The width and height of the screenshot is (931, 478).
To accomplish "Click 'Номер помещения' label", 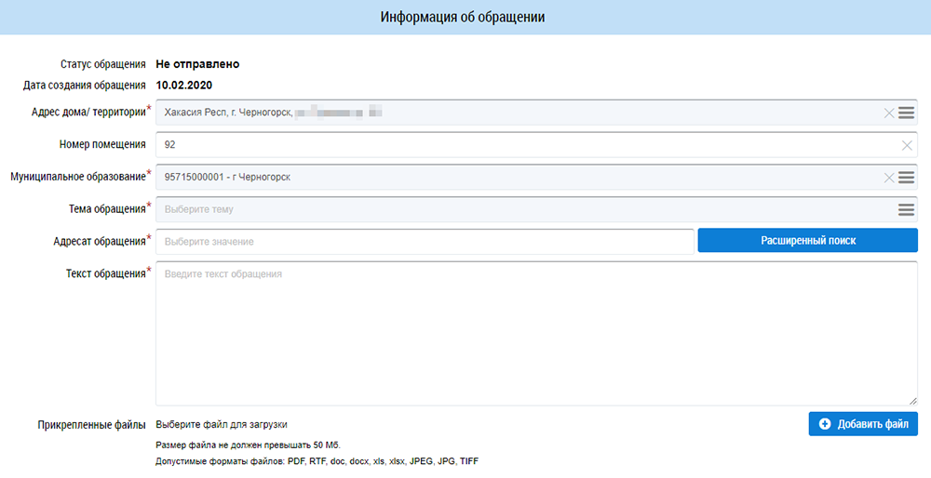I will click(102, 144).
